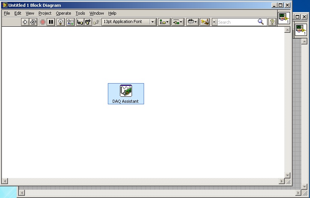The image size is (310, 198).
Task: Click background window's scroll left arrow
Action: click(x=22, y=193)
